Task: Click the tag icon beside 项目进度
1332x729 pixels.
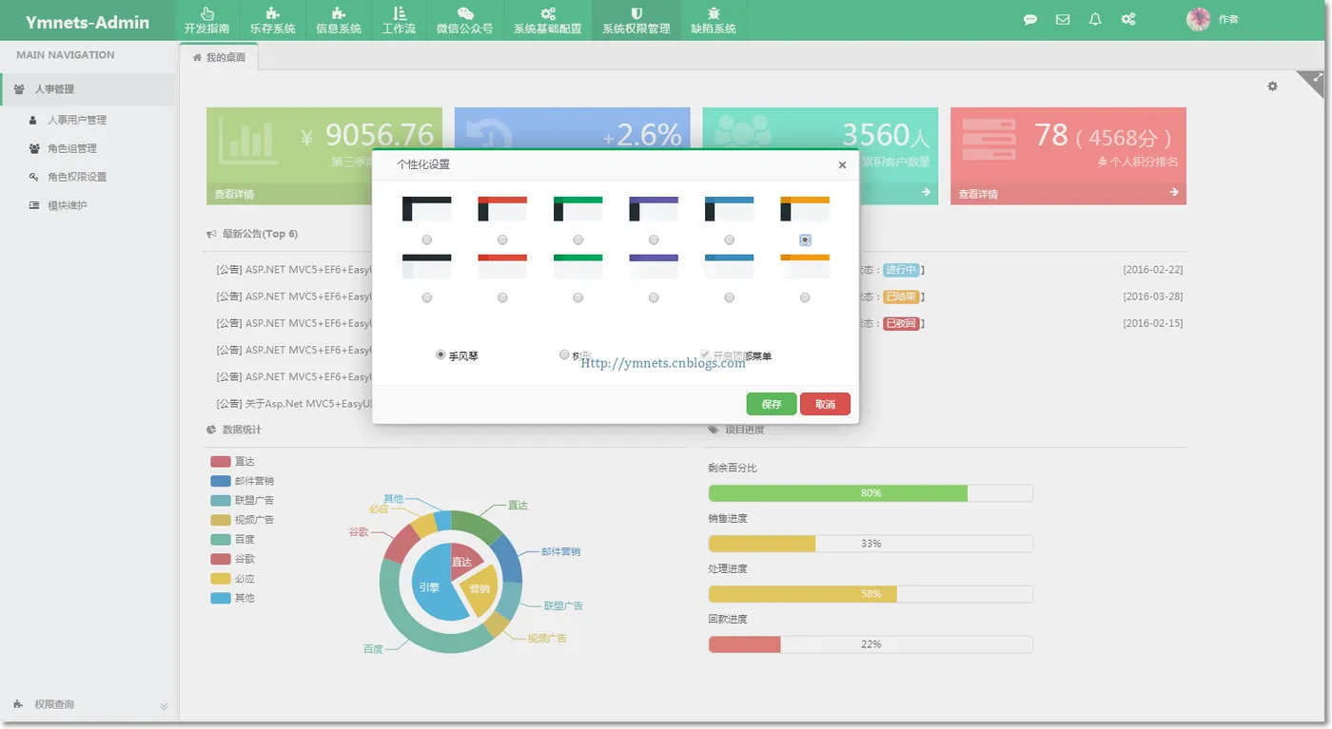Action: [713, 430]
